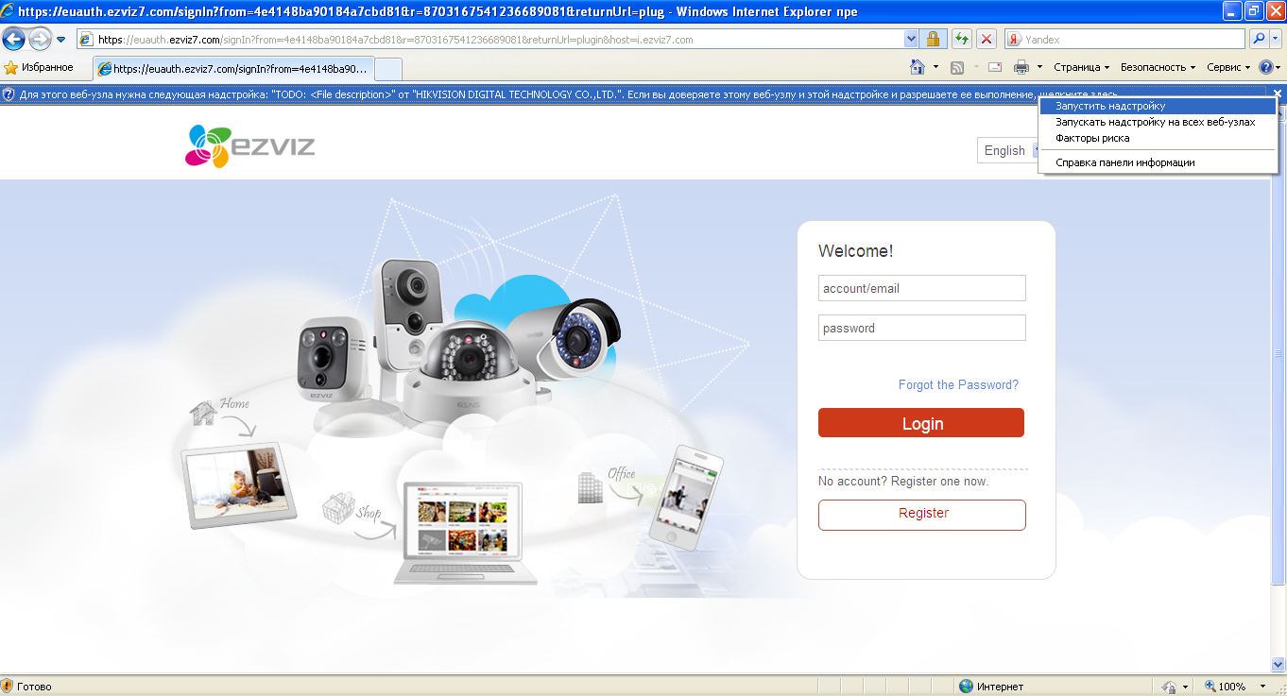
Task: Choose 'Факторы риска' menu entry
Action: tap(1092, 138)
